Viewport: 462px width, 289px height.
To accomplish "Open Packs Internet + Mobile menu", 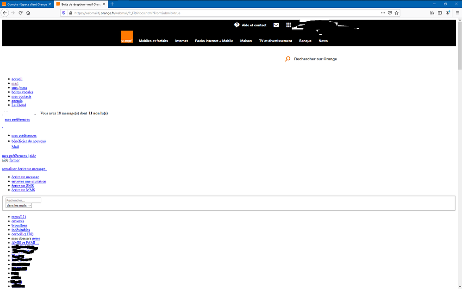I will click(x=214, y=41).
